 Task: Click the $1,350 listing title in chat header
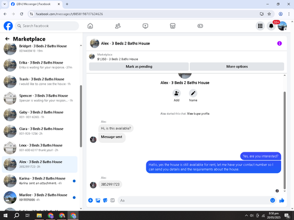pyautogui.click(x=118, y=59)
